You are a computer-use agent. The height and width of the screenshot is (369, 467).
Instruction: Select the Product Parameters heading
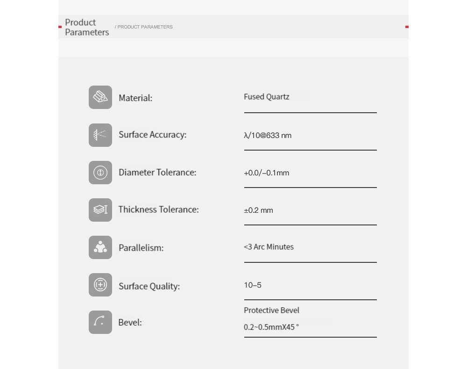click(87, 27)
